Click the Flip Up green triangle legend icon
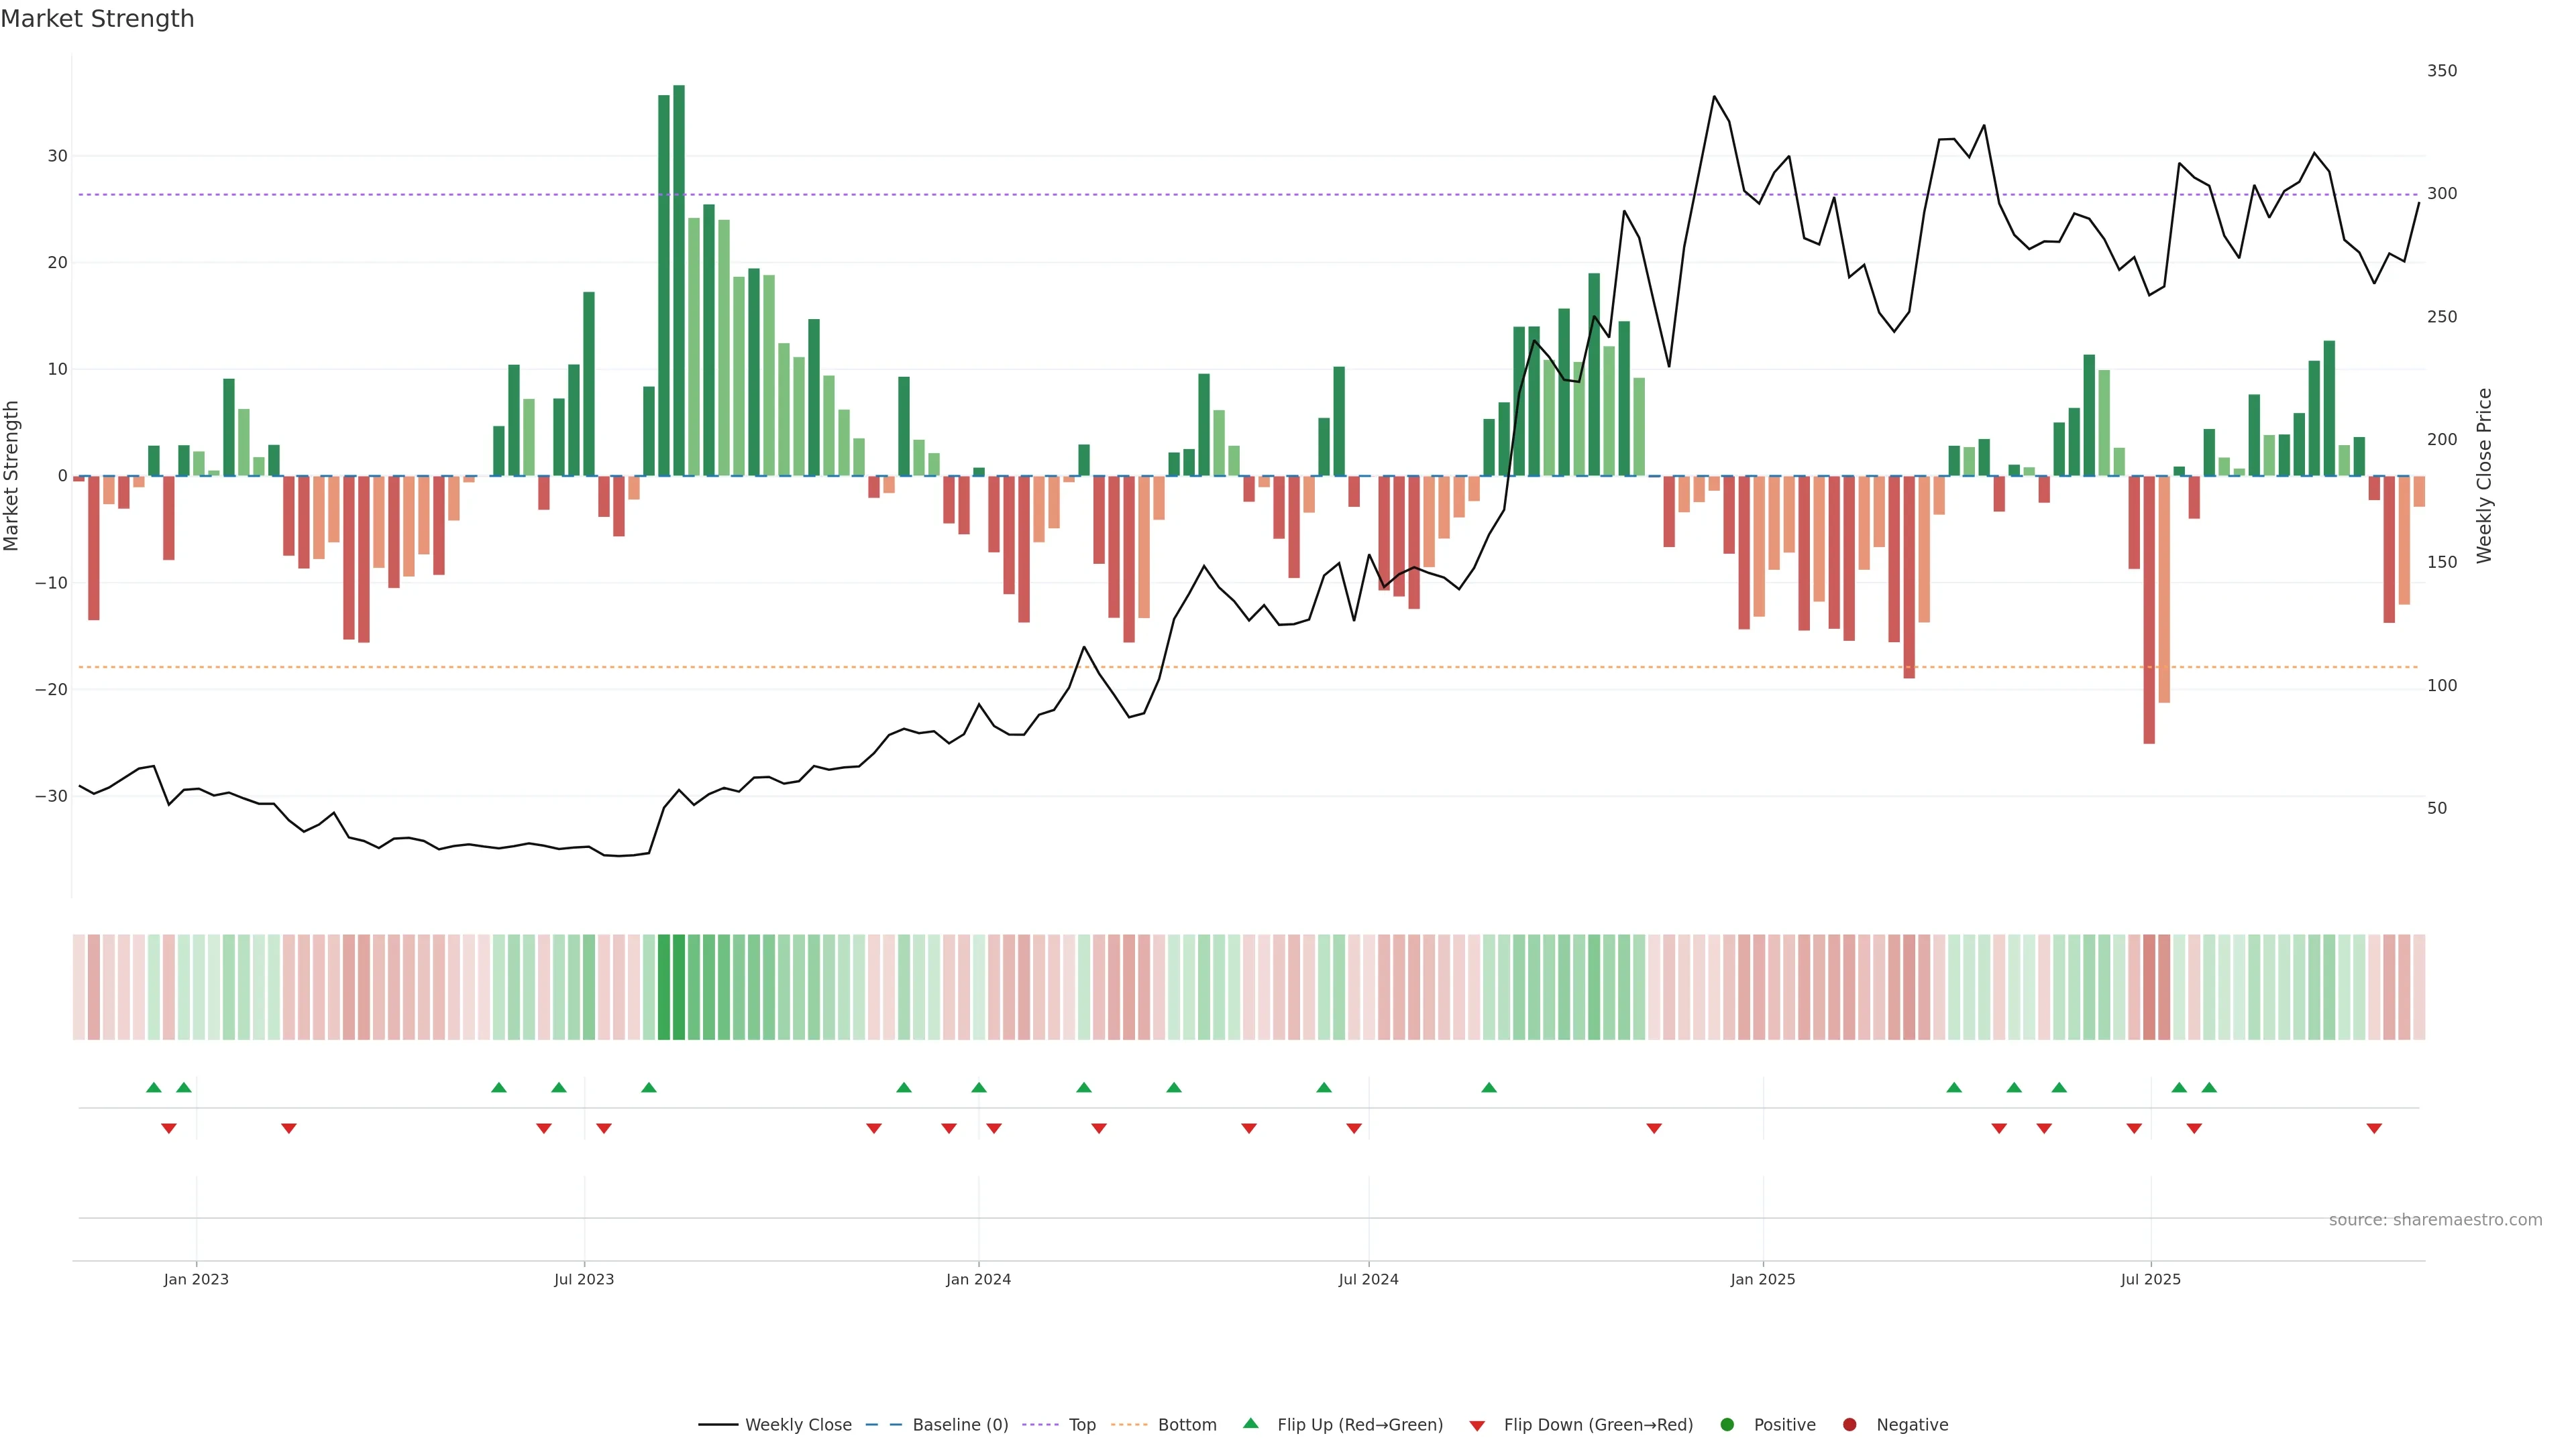This screenshot has width=2576, height=1448. (x=1250, y=1424)
